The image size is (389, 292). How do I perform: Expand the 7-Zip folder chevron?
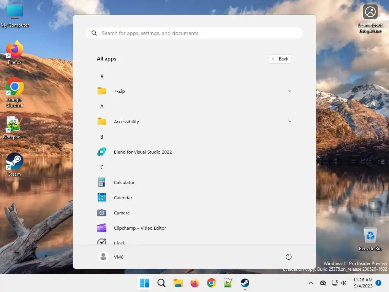coord(289,91)
